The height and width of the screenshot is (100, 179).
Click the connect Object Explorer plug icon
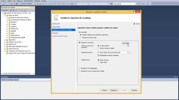point(11,10)
